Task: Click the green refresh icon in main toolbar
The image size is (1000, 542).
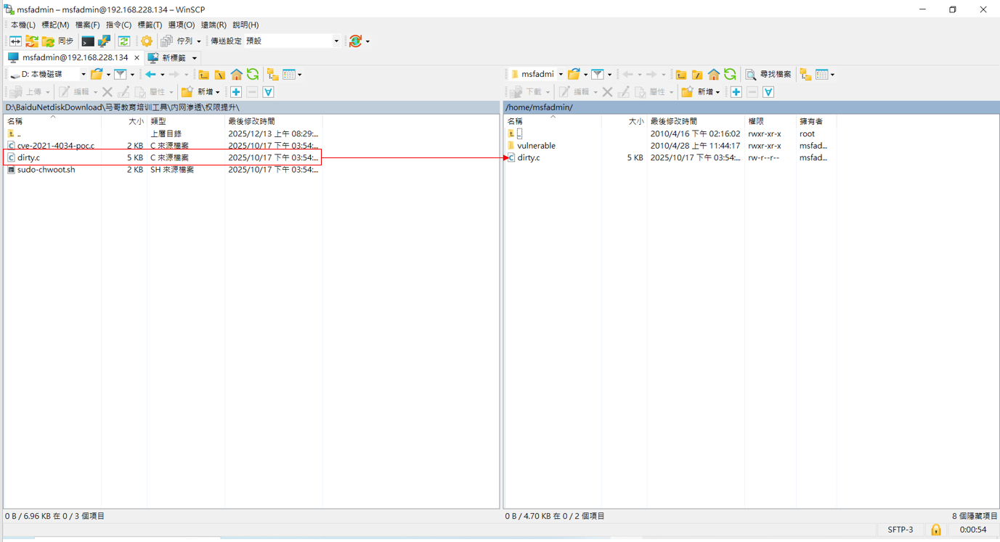Action: (x=124, y=41)
